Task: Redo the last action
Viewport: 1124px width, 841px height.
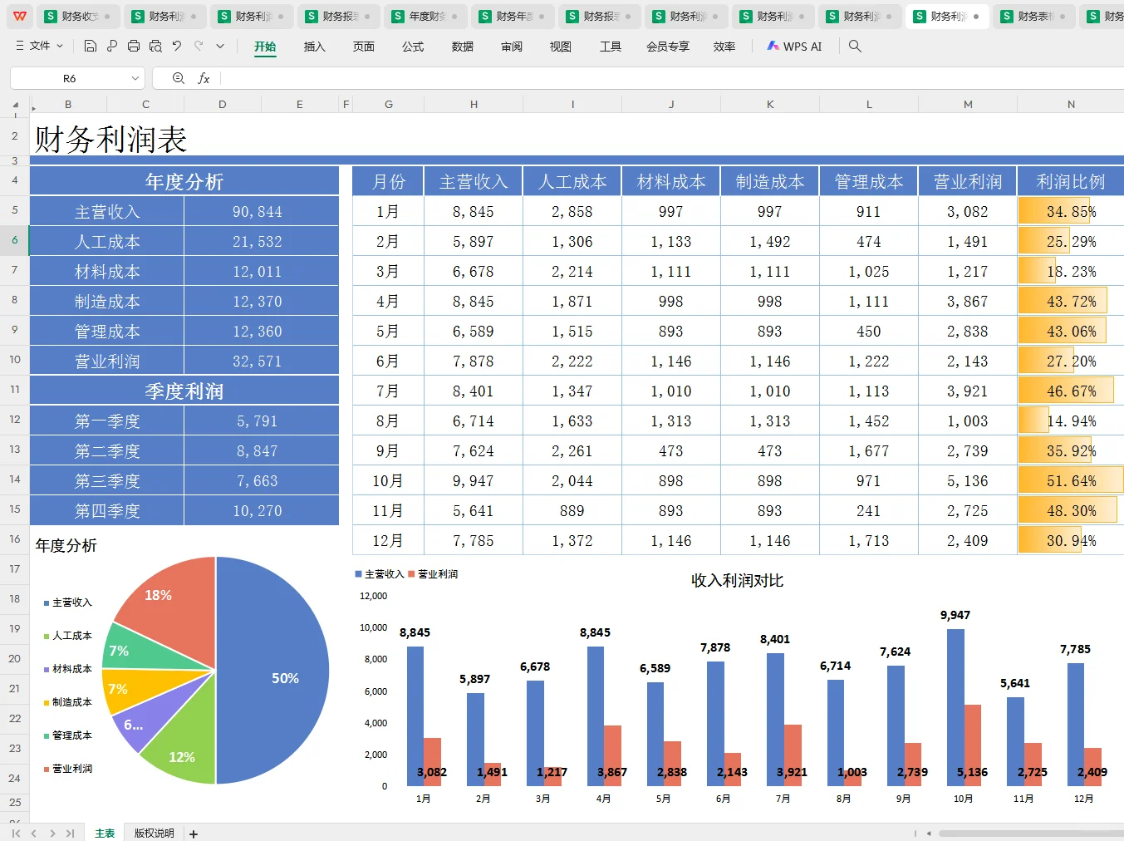Action: coord(197,47)
